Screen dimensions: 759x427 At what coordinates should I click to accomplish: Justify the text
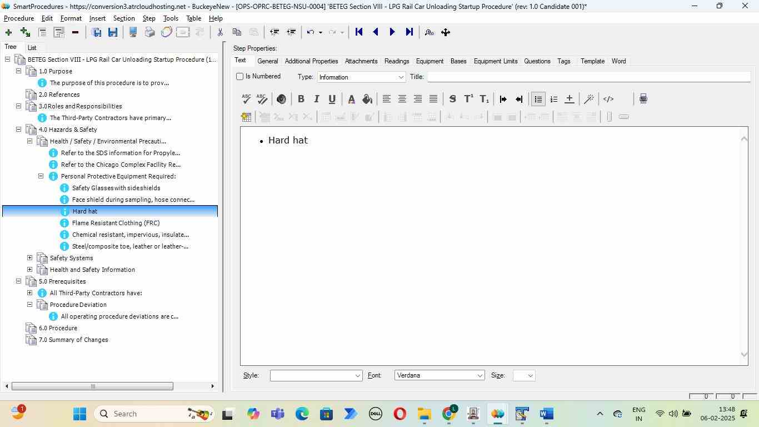(x=433, y=99)
